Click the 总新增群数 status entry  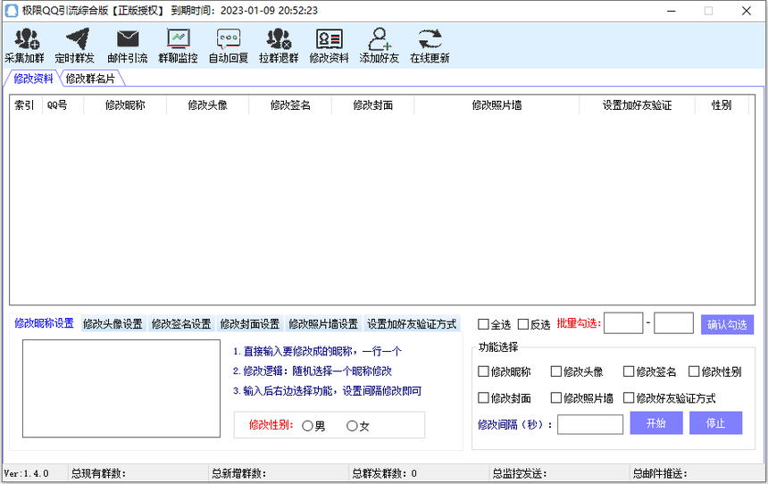click(239, 473)
